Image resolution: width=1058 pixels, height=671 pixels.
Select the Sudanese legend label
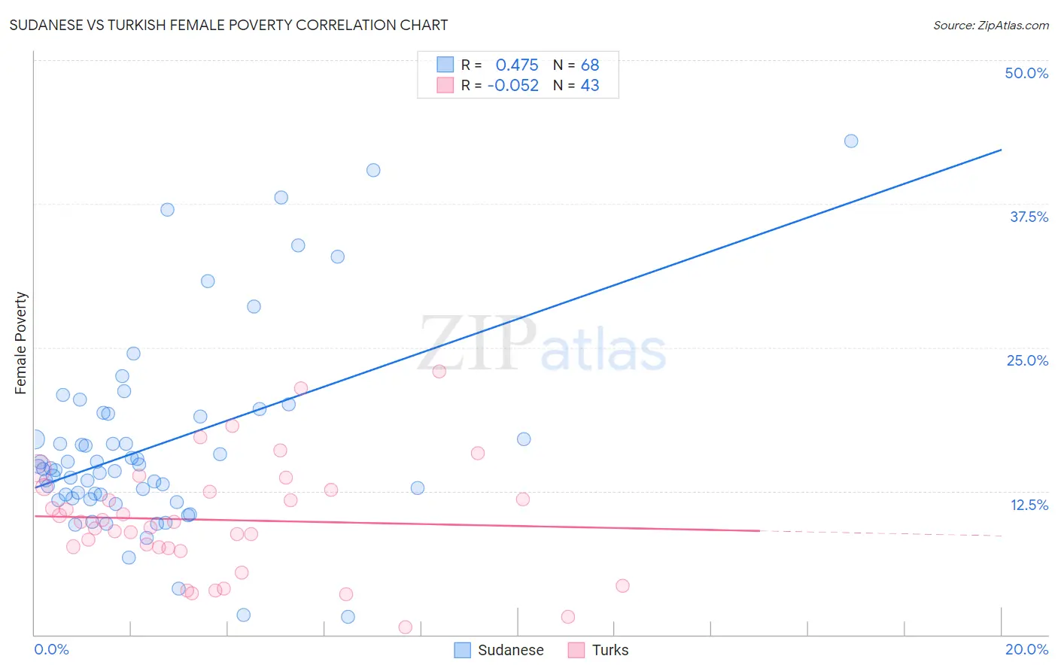(x=511, y=650)
